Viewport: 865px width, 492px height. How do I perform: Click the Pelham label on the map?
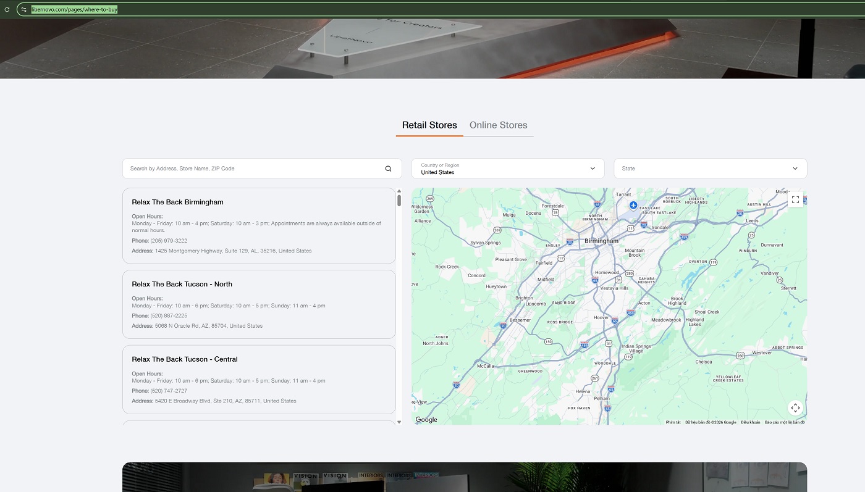601,399
